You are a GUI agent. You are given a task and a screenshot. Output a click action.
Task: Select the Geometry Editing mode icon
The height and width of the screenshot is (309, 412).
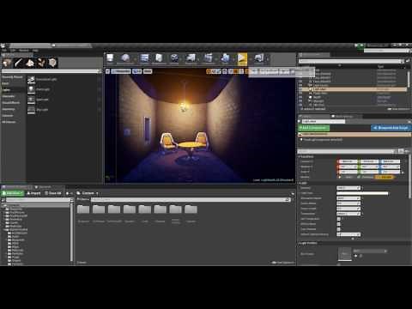52,63
